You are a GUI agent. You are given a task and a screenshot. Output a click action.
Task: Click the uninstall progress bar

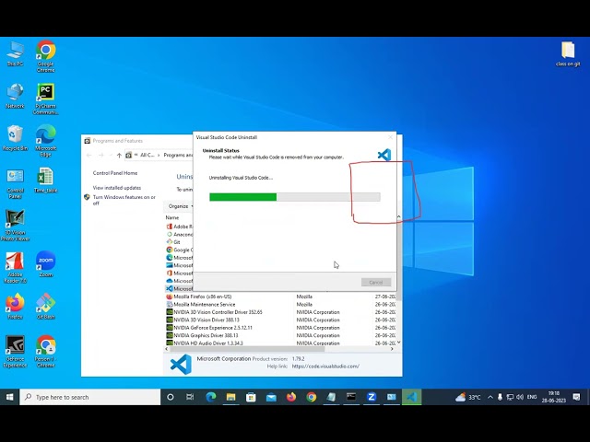click(295, 197)
